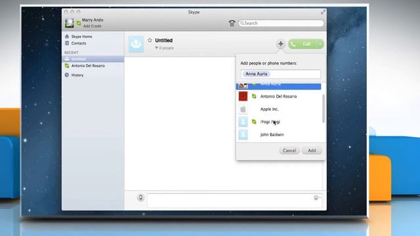Open Skype Home in sidebar
Screen dimensions: 420x236
coord(81,37)
